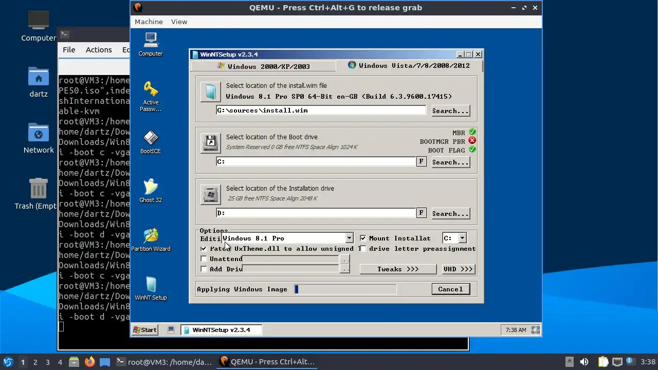658x370 pixels.
Task: Click the show desktop icon beside Start
Action: tap(171, 330)
